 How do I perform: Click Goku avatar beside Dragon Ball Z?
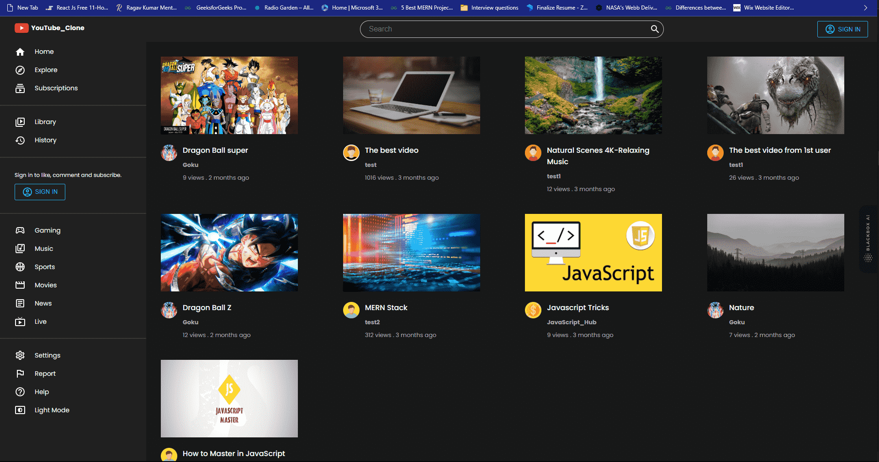coord(169,310)
